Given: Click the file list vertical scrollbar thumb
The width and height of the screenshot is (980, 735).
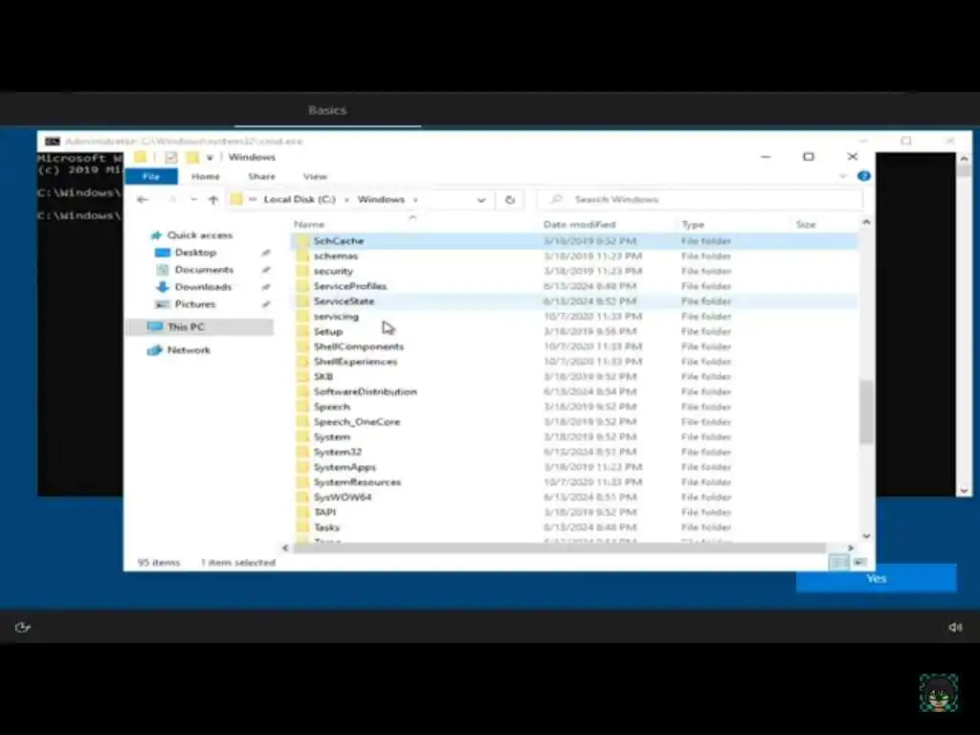Looking at the screenshot, I should point(866,412).
